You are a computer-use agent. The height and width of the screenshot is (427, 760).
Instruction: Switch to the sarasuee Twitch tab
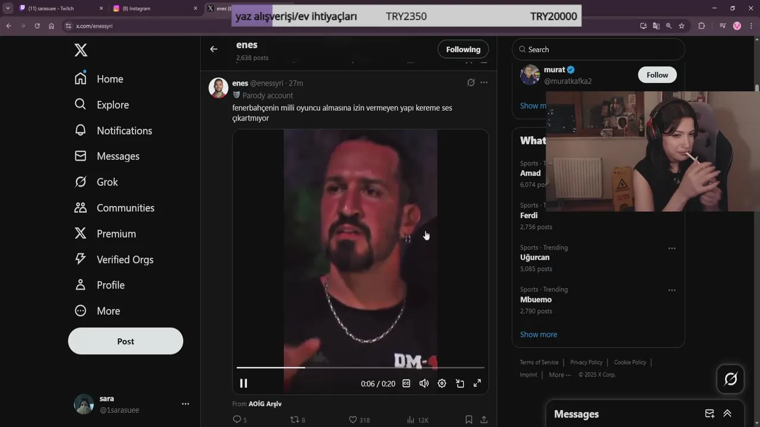[59, 8]
